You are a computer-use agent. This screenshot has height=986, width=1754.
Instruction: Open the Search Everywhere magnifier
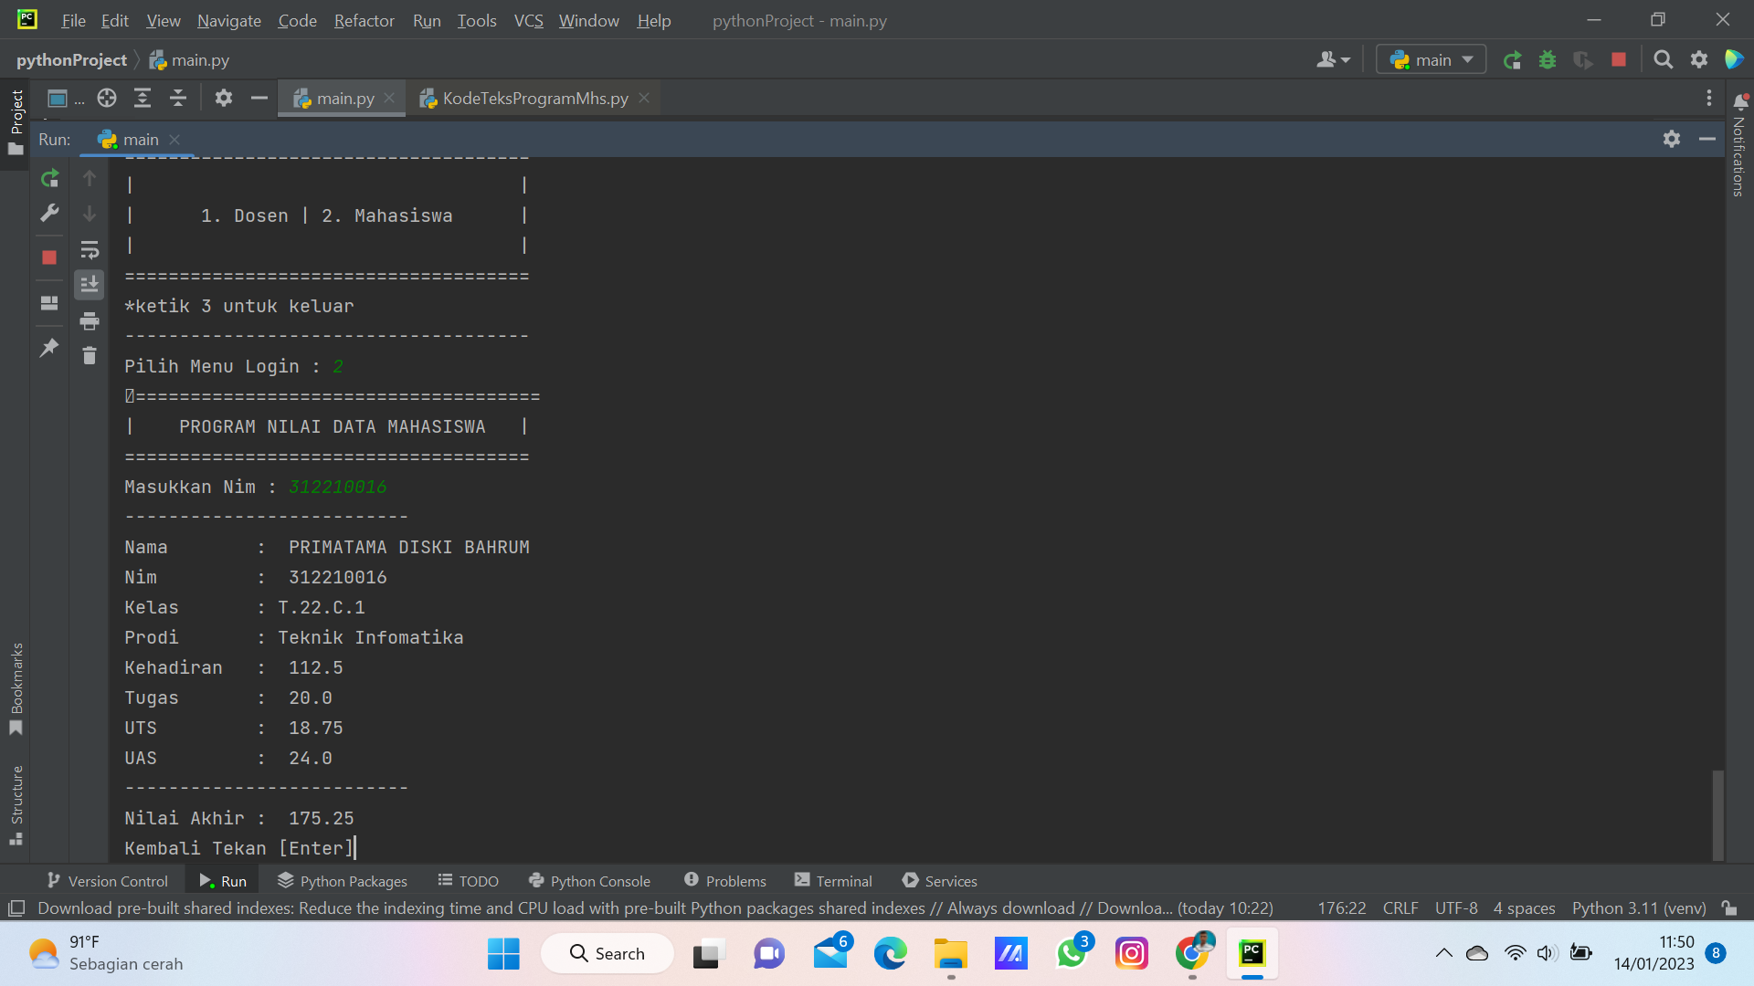tap(1663, 59)
